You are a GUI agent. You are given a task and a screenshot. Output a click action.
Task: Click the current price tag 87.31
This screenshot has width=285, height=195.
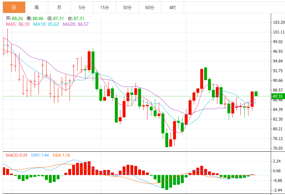click(x=278, y=96)
